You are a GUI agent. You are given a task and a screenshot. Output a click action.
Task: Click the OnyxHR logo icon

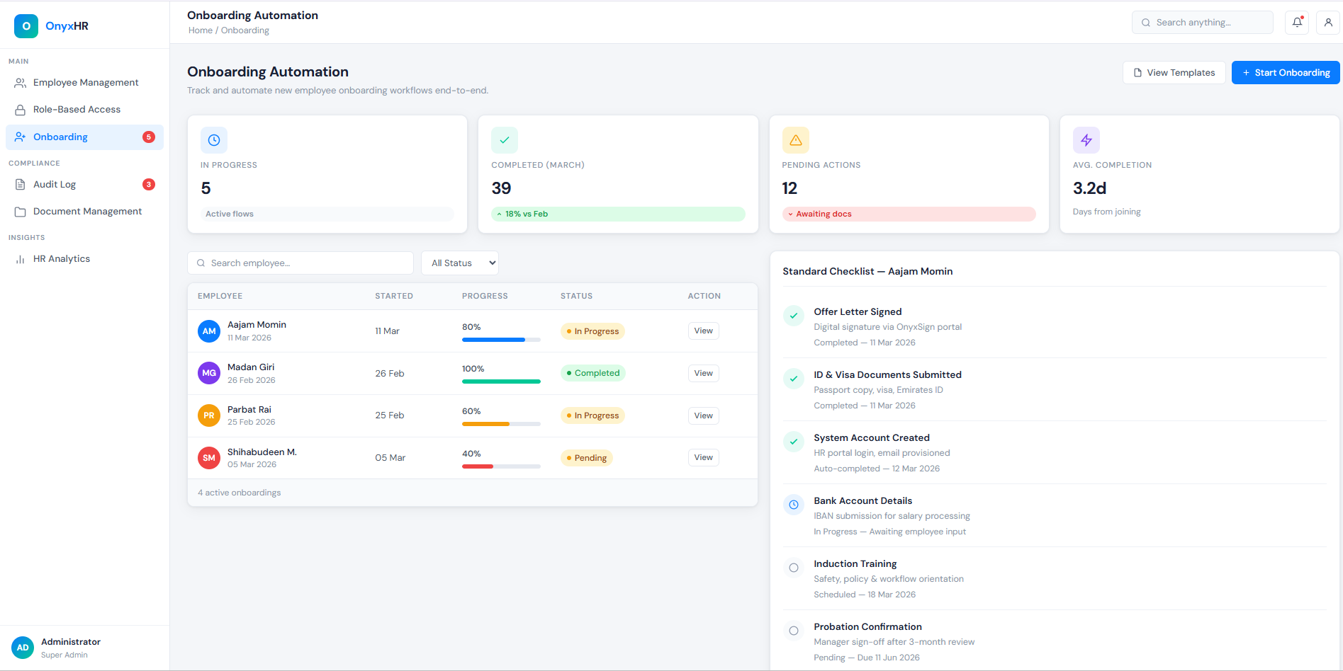26,26
